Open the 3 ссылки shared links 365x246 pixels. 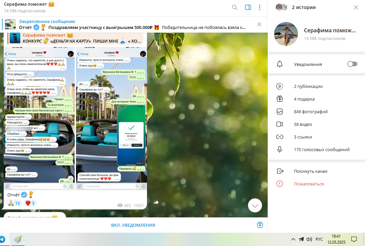pos(303,137)
